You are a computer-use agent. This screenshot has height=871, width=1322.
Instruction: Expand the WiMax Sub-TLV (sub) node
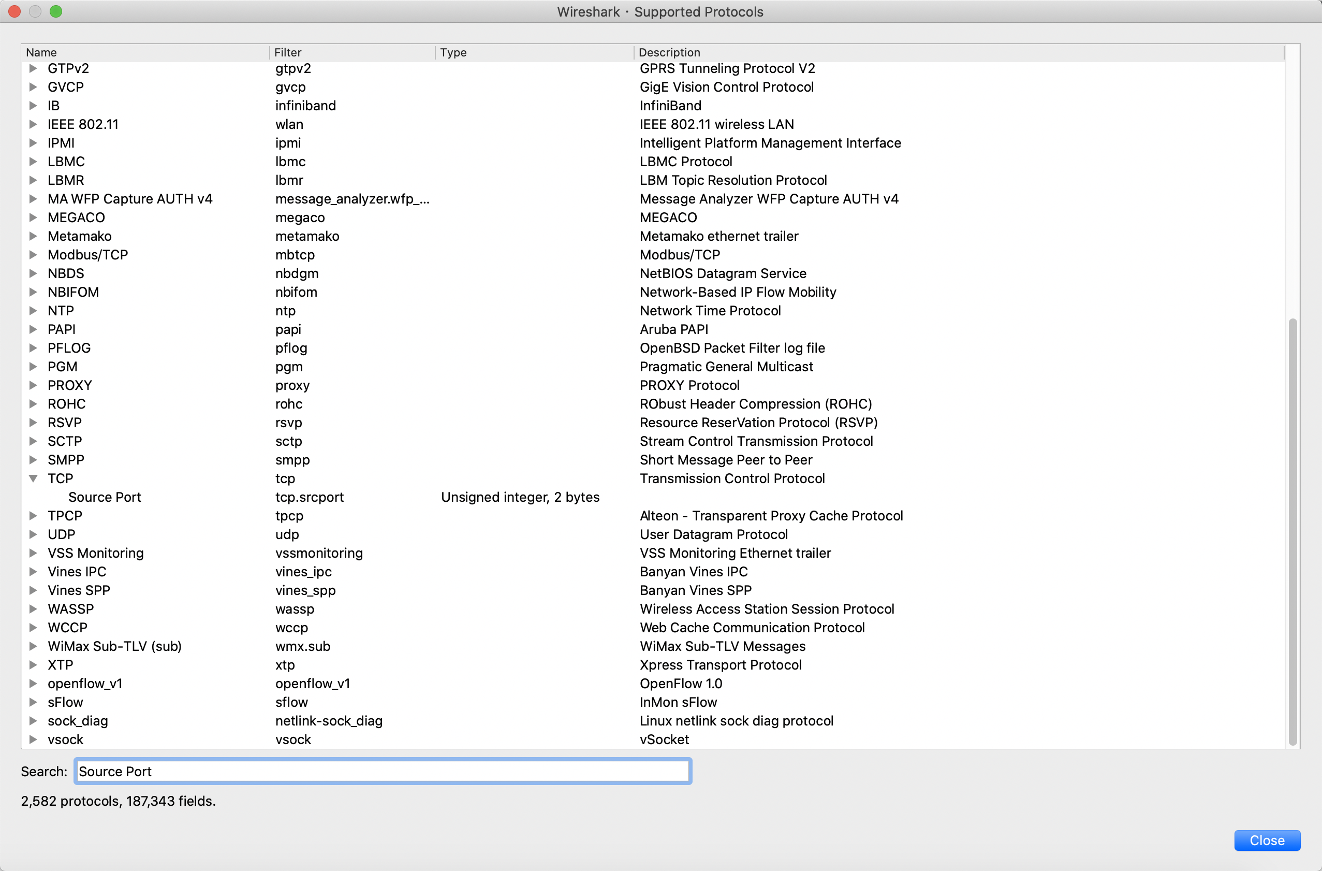[x=33, y=646]
